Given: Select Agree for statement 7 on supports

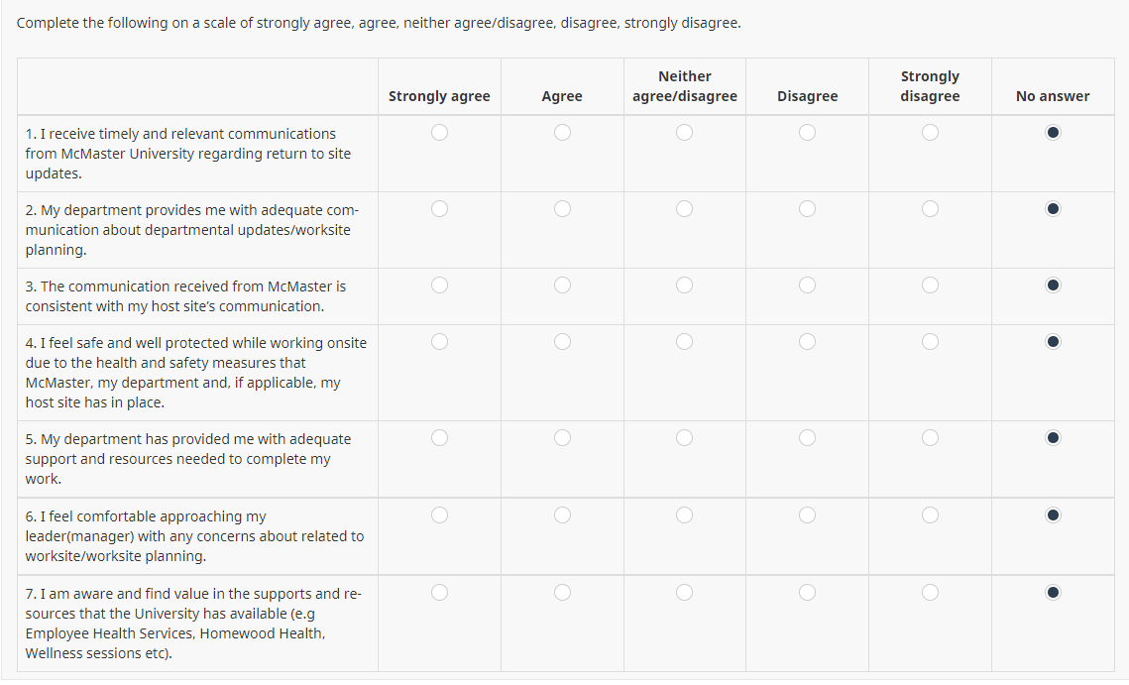Looking at the screenshot, I should pyautogui.click(x=562, y=593).
